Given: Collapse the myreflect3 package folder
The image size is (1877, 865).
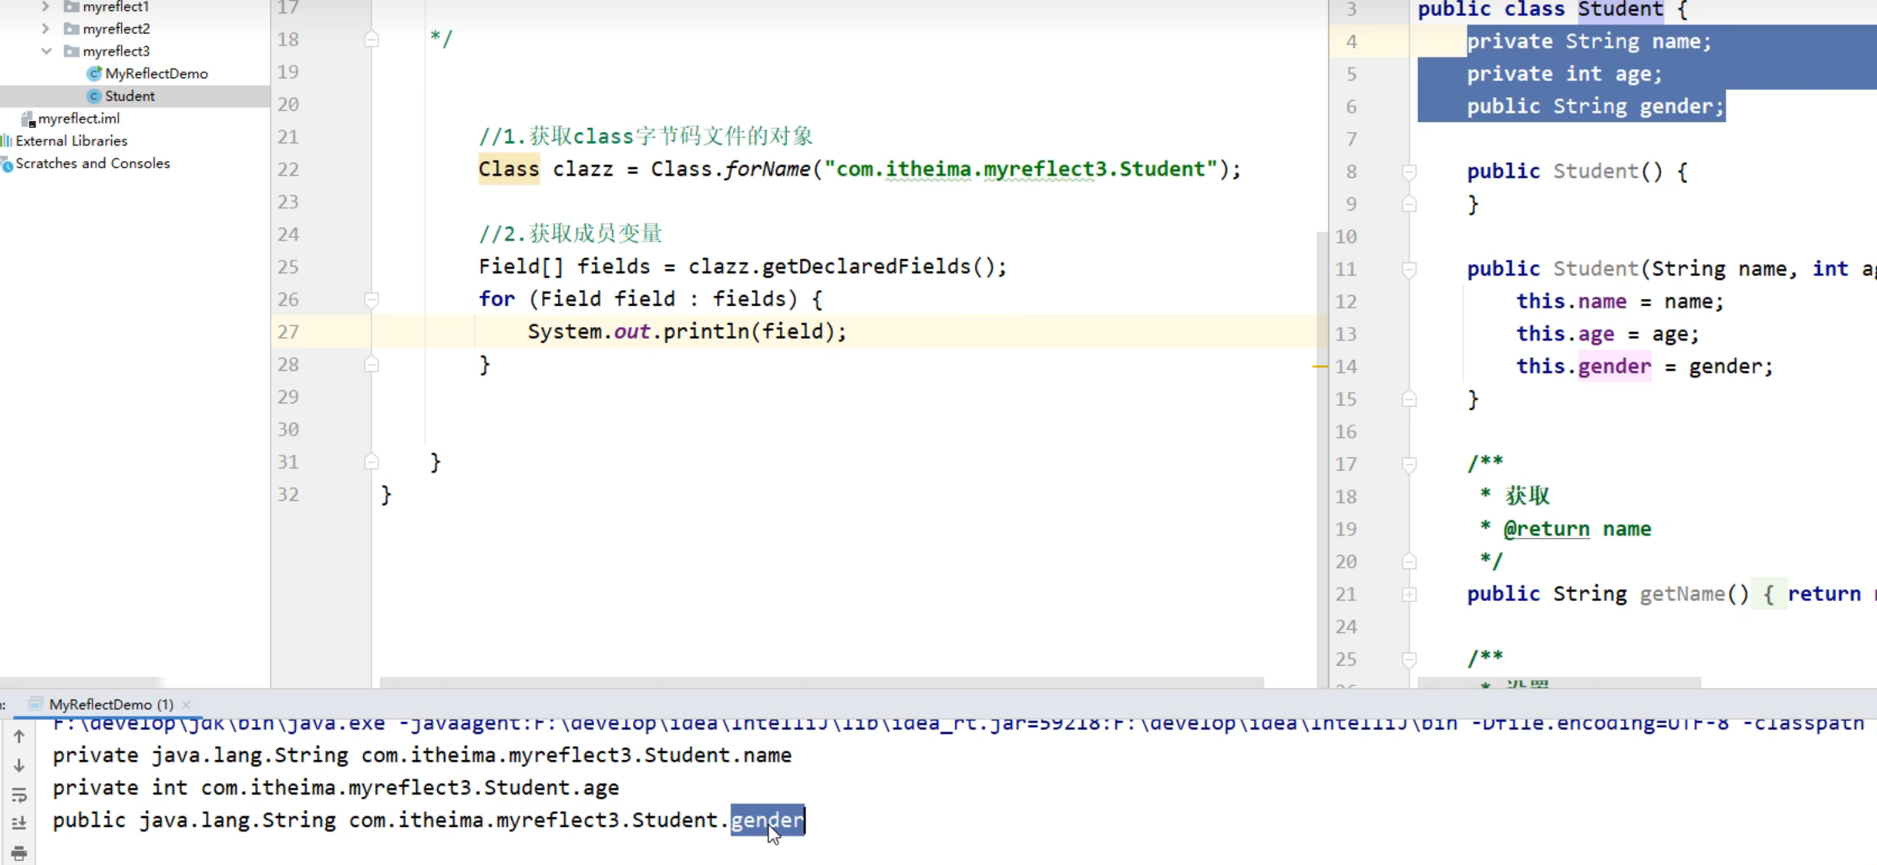Looking at the screenshot, I should tap(46, 51).
